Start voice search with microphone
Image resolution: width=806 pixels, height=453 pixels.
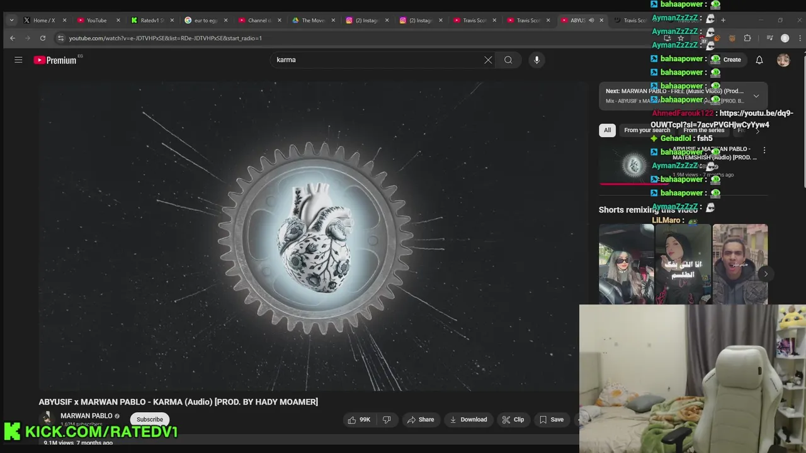coord(536,60)
